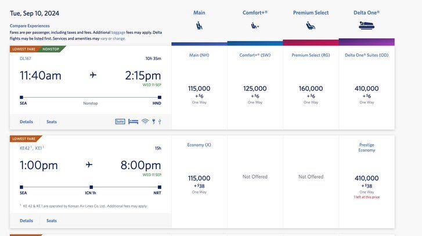422x236 pixels.
Task: Open Seats for flight DL167
Action: click(x=52, y=122)
